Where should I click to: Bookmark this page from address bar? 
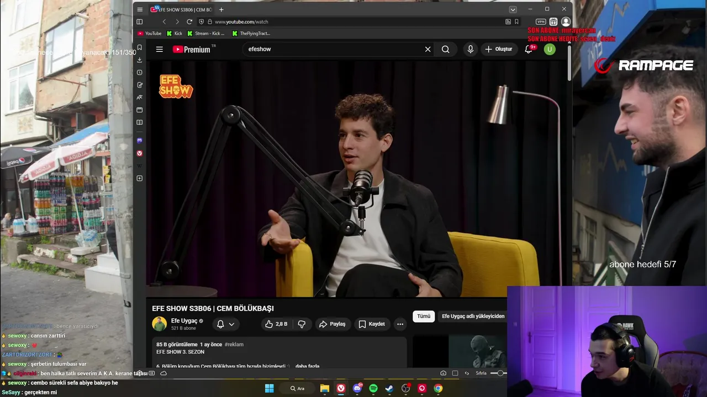coord(516,22)
